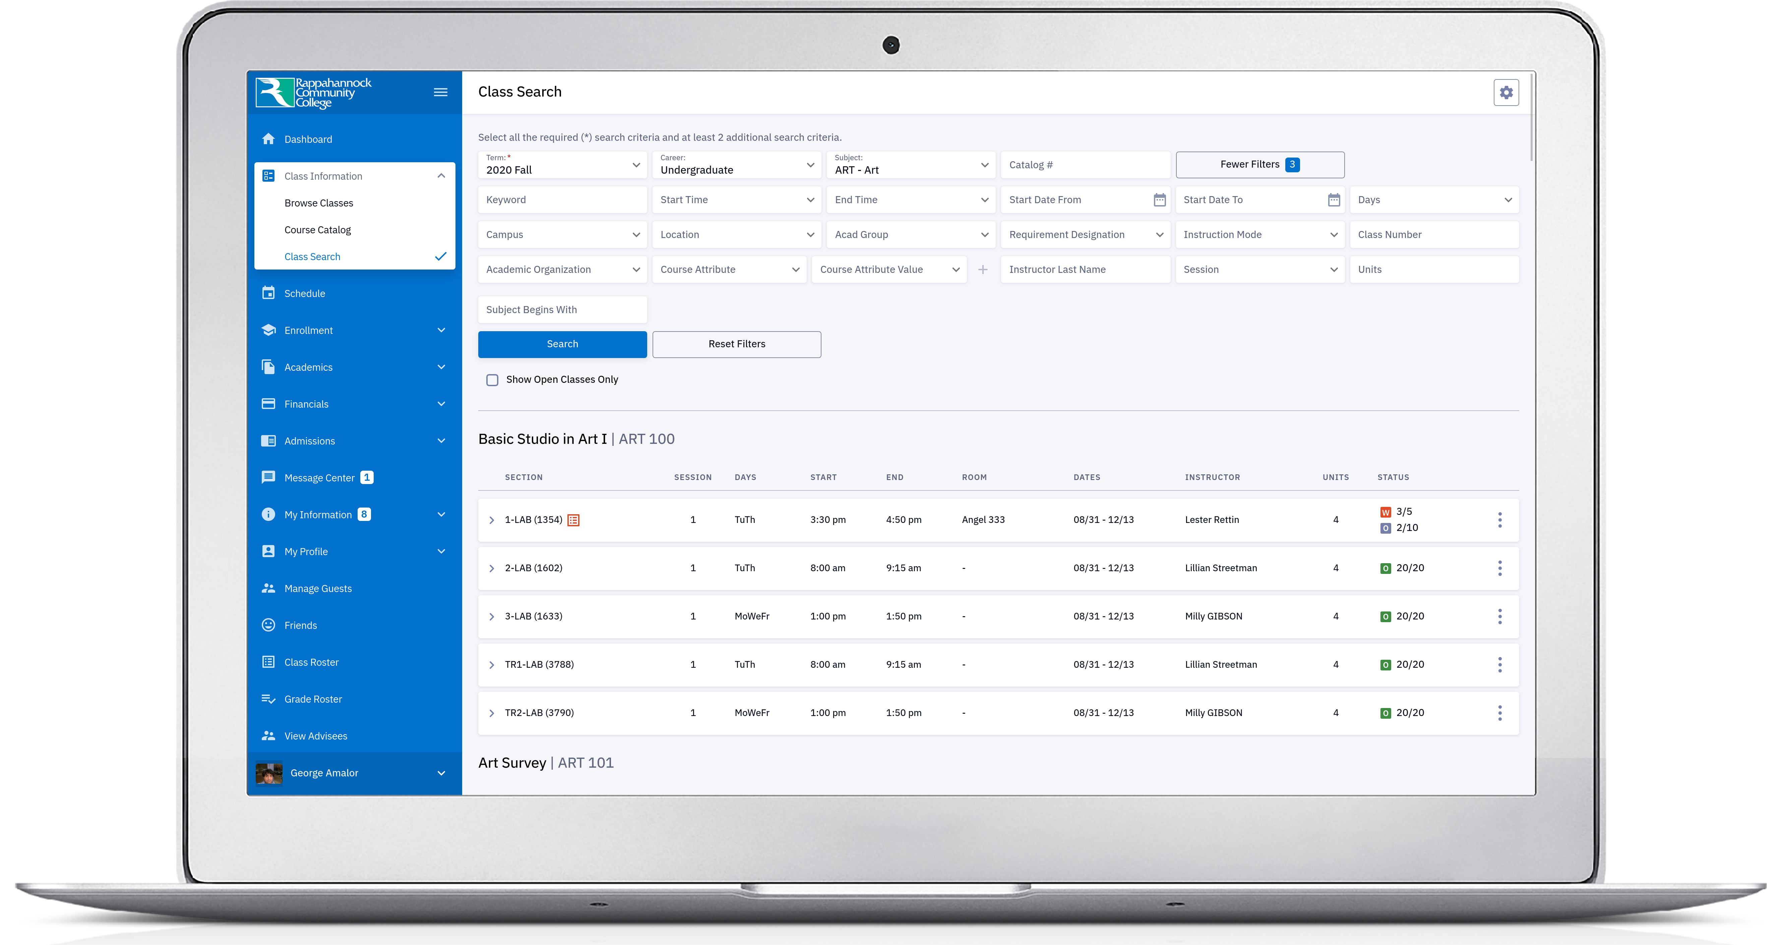Click the Schedule calendar icon in the sidebar

(269, 293)
